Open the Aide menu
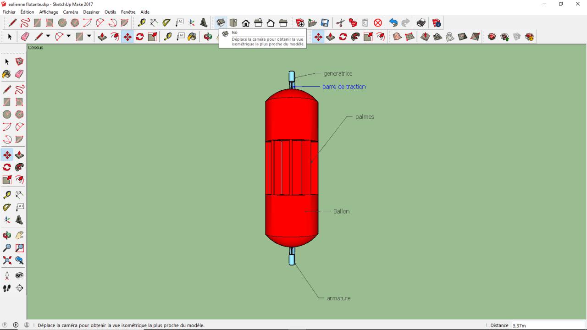 pyautogui.click(x=145, y=12)
